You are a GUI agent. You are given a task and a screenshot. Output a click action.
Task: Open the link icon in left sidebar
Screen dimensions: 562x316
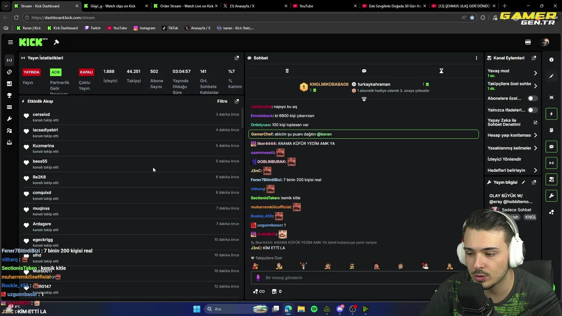9,72
